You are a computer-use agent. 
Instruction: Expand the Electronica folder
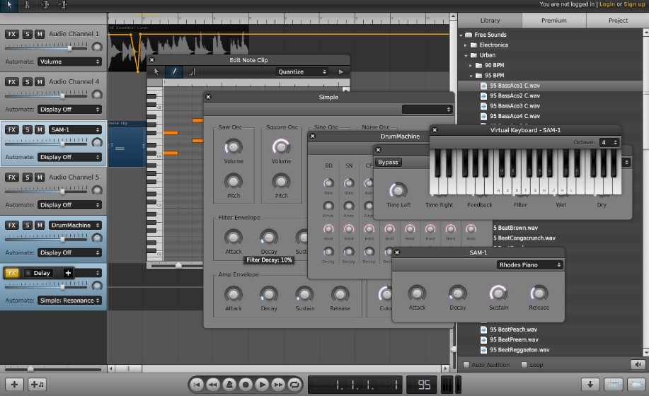[465, 45]
